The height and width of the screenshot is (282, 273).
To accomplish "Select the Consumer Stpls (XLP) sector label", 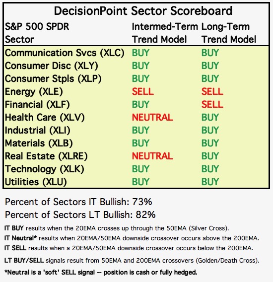I will (x=53, y=79).
